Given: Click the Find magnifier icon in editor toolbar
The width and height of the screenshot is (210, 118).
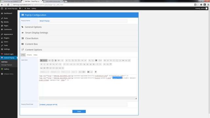Looking at the screenshot, I should tap(90, 60).
